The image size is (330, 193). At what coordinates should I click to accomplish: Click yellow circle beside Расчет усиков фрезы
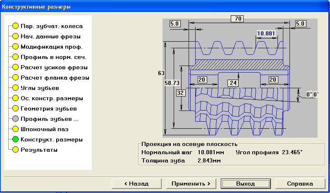point(15,68)
